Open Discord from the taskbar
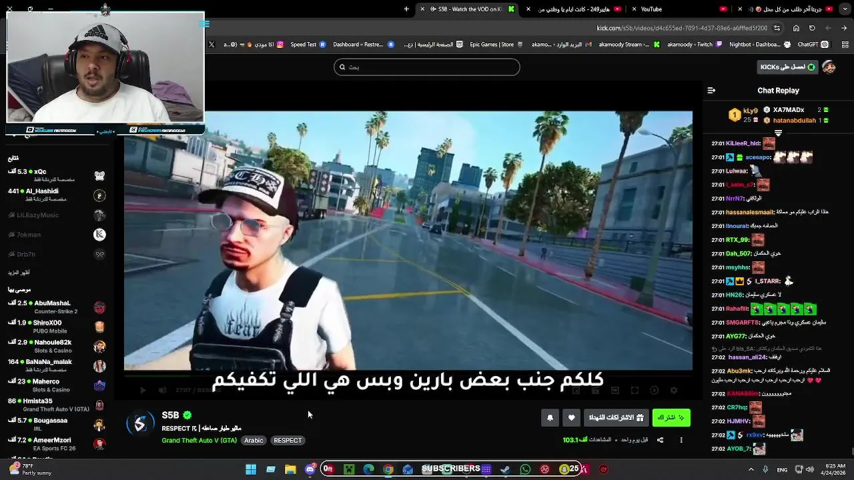Screen dimensions: 854x480 coord(310,469)
